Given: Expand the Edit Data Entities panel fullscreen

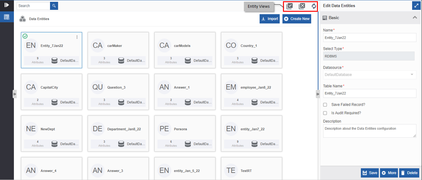Looking at the screenshot, I should pyautogui.click(x=416, y=6).
